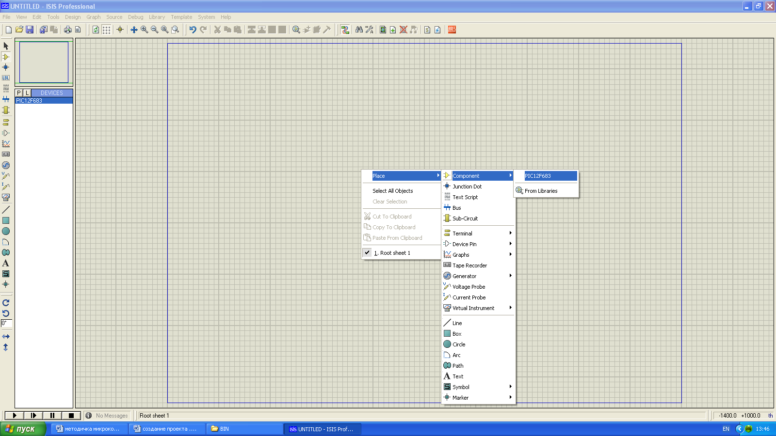This screenshot has height=436, width=776.
Task: Select the arrow selection mode tool
Action: (6, 46)
